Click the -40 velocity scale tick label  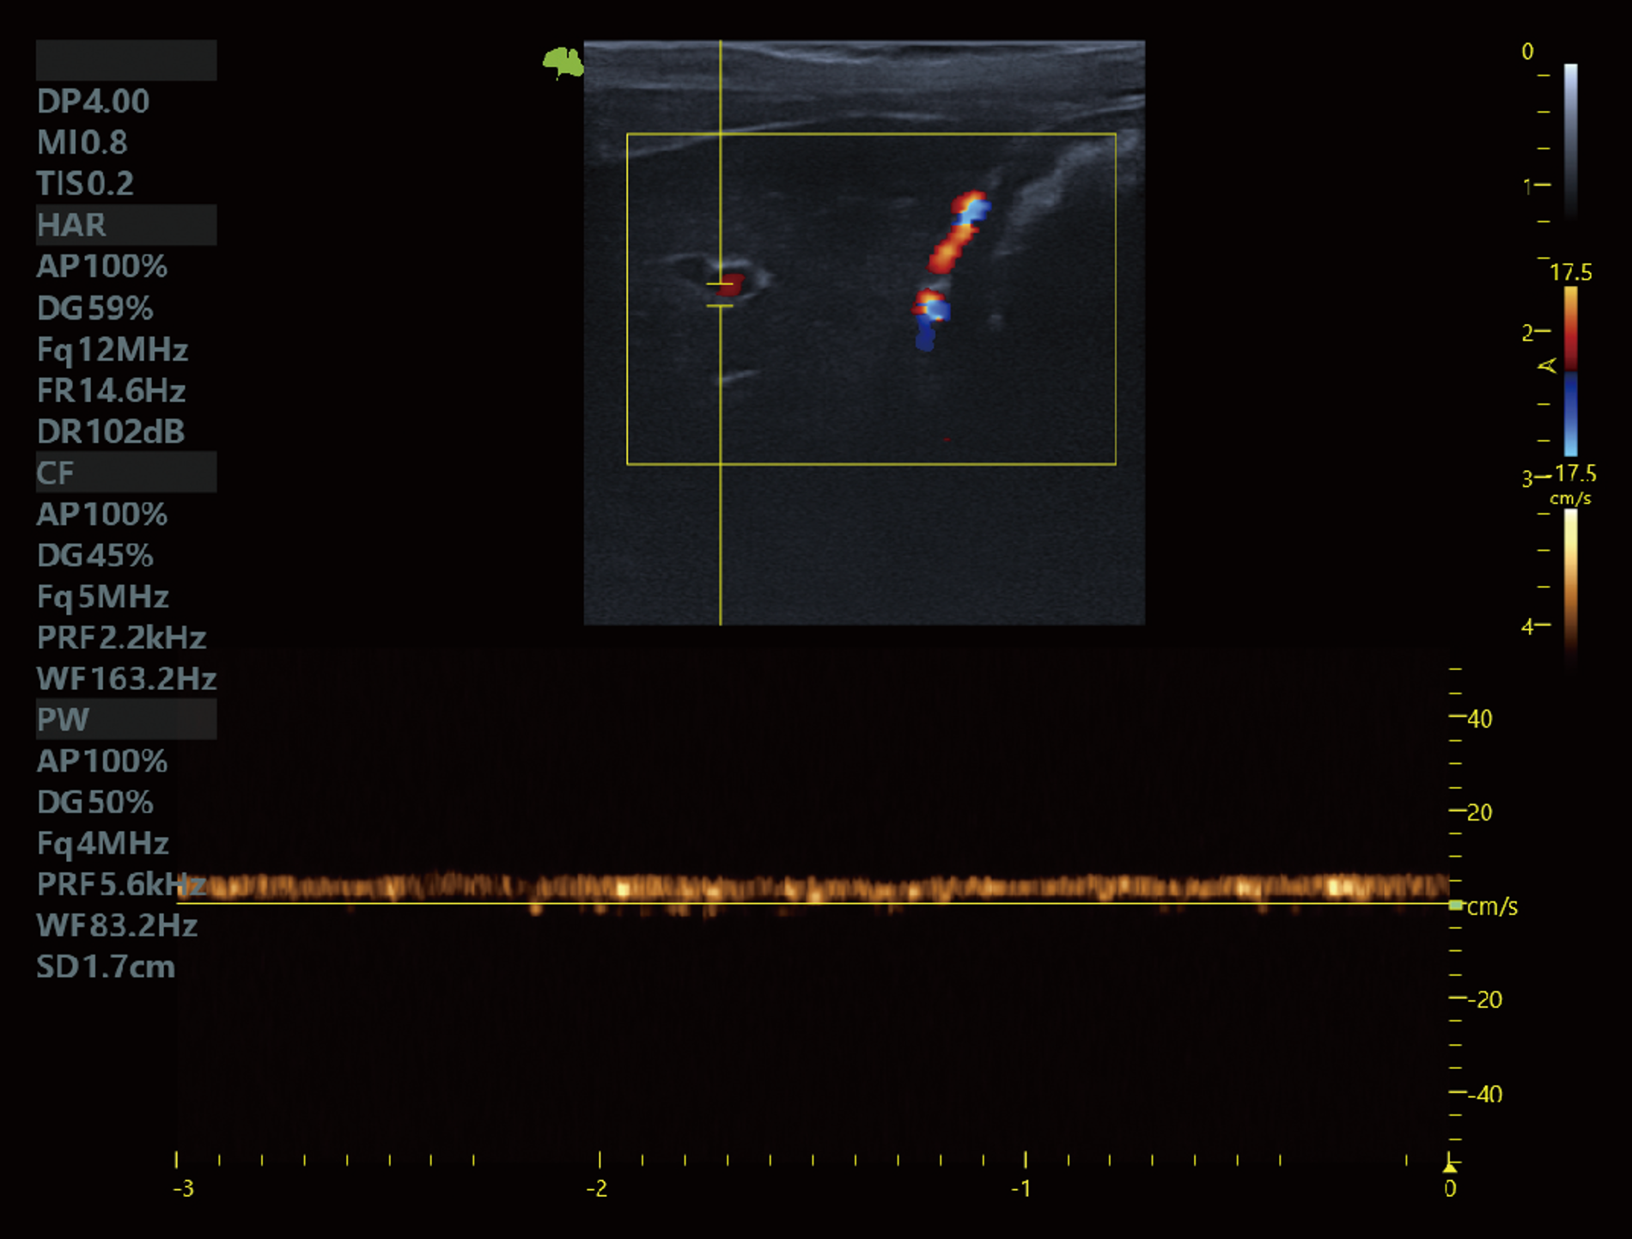pos(1485,1095)
